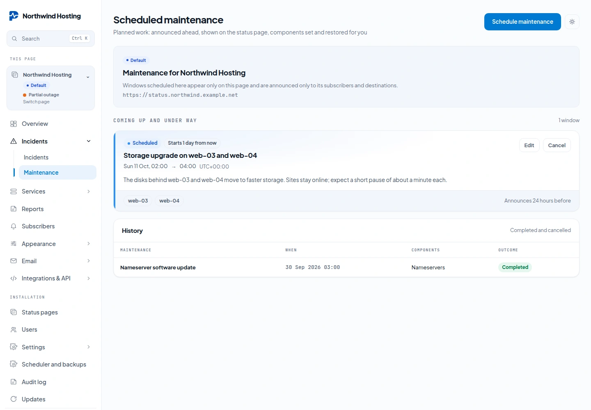Click the Updates refresh icon
This screenshot has height=410, width=591.
point(14,399)
